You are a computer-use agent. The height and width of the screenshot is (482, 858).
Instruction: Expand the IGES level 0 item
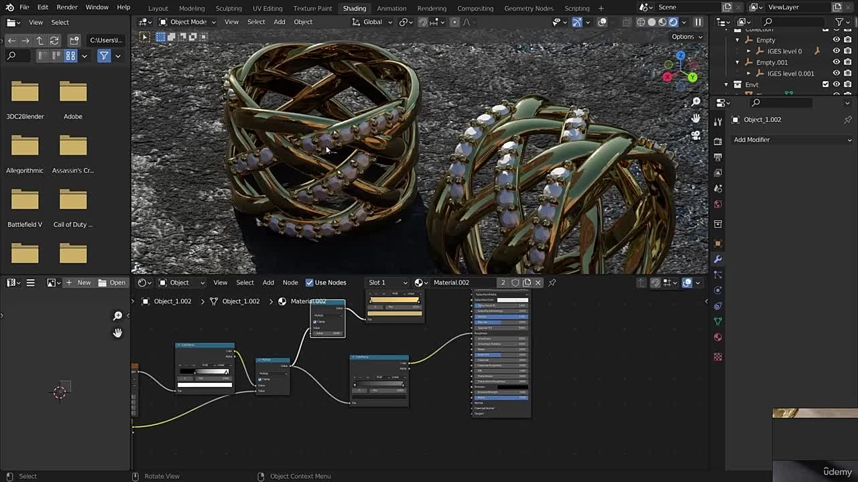[749, 52]
